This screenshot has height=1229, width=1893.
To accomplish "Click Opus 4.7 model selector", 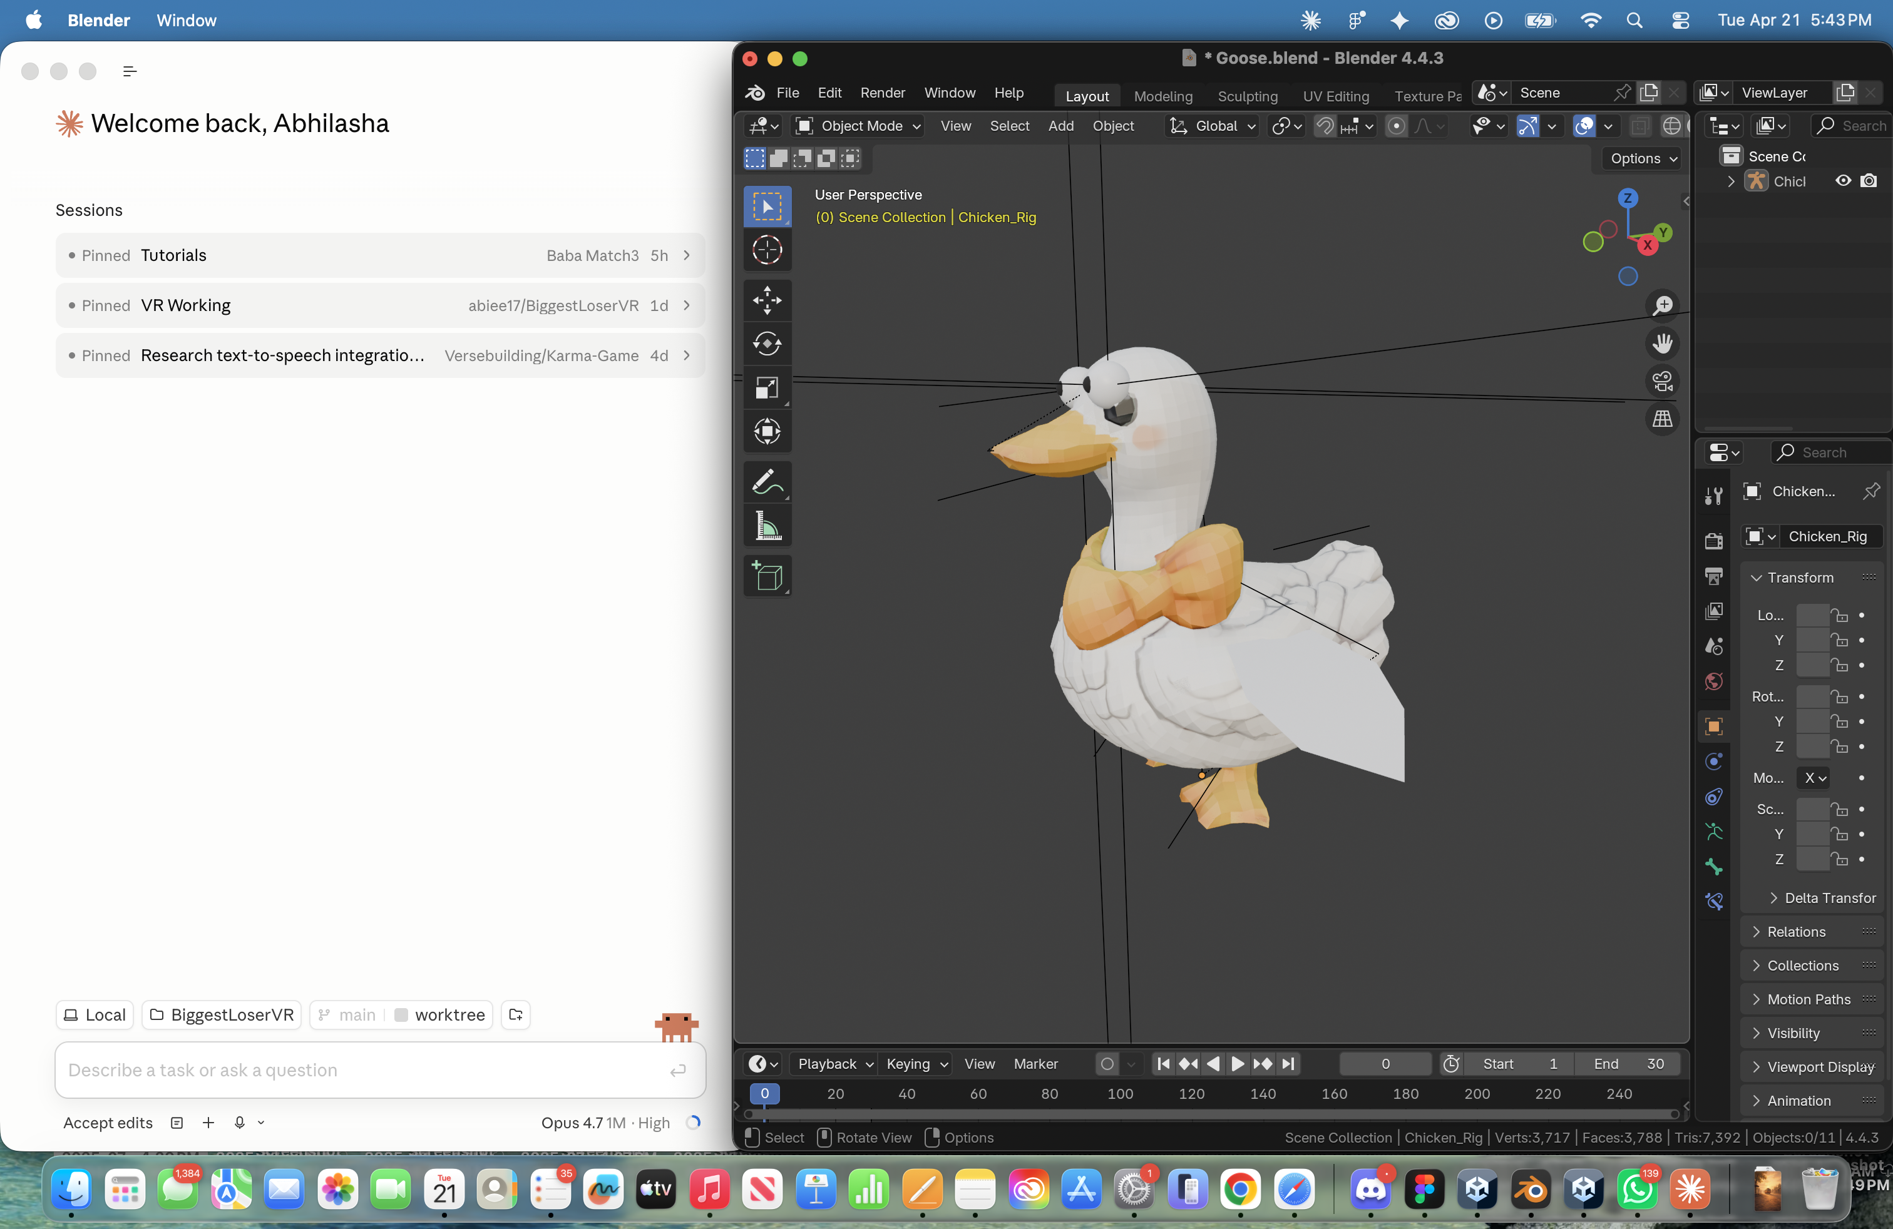I will (605, 1123).
